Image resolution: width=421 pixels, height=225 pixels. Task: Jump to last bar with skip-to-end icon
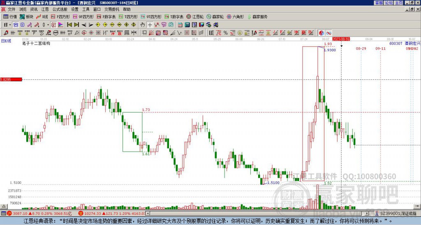point(76,25)
